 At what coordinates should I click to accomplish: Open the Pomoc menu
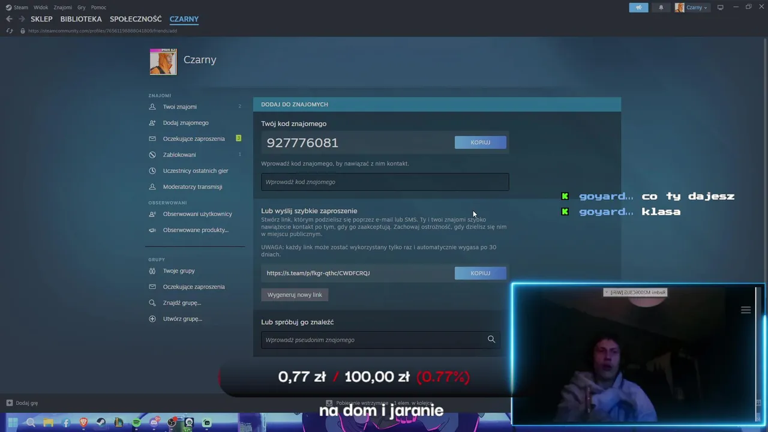point(98,7)
